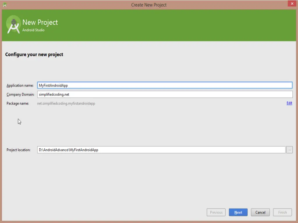Close the Create New Project dialog
Screen dimensions: 298x223
click(292, 3)
